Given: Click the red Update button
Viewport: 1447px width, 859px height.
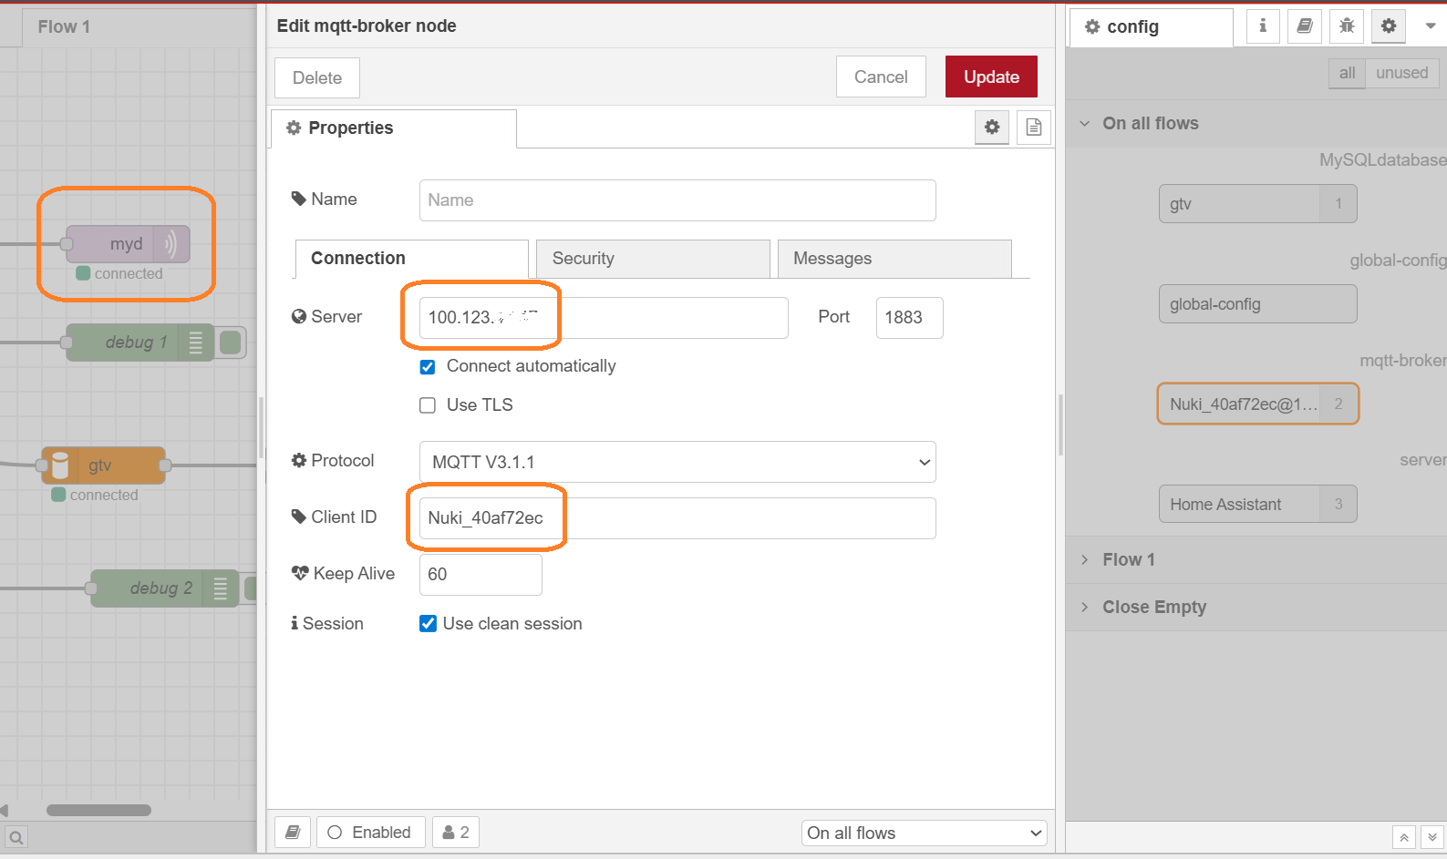Looking at the screenshot, I should 991,77.
